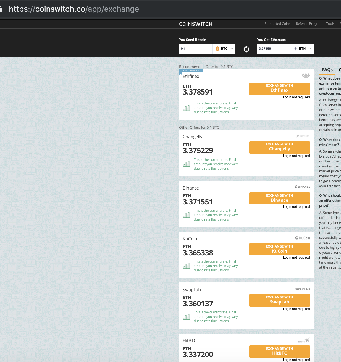
Task: Click the Binance rate 3.371551
Action: tap(198, 202)
